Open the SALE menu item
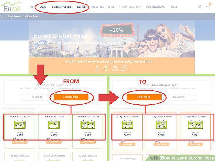The height and width of the screenshot is (161, 215). 43,7
